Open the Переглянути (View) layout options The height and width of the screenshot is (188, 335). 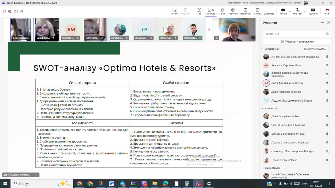coord(245,11)
